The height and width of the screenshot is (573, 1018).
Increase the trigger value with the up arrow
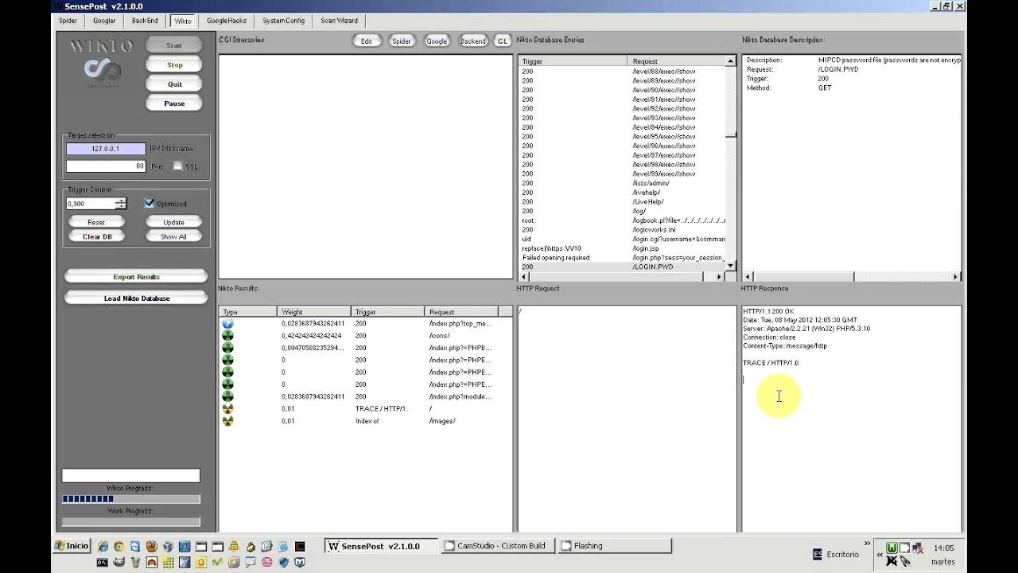tap(121, 201)
